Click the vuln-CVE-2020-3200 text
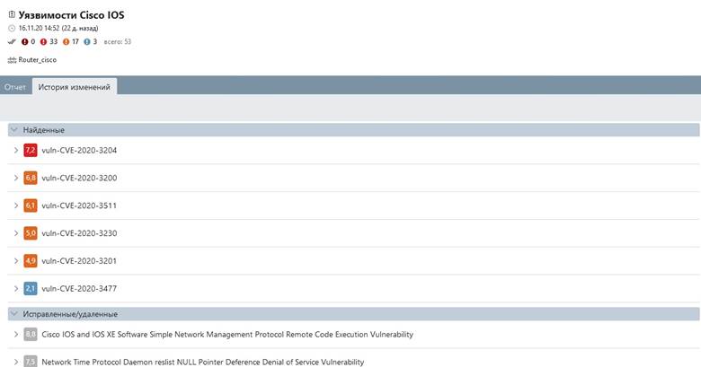Screen dimensions: 701x367 coord(79,179)
